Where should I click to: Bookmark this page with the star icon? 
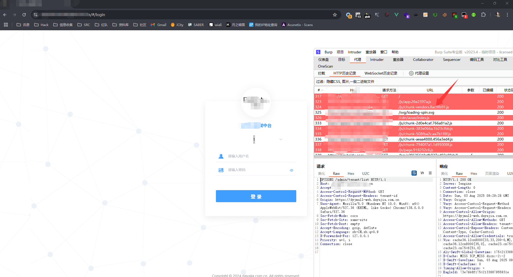click(x=335, y=15)
